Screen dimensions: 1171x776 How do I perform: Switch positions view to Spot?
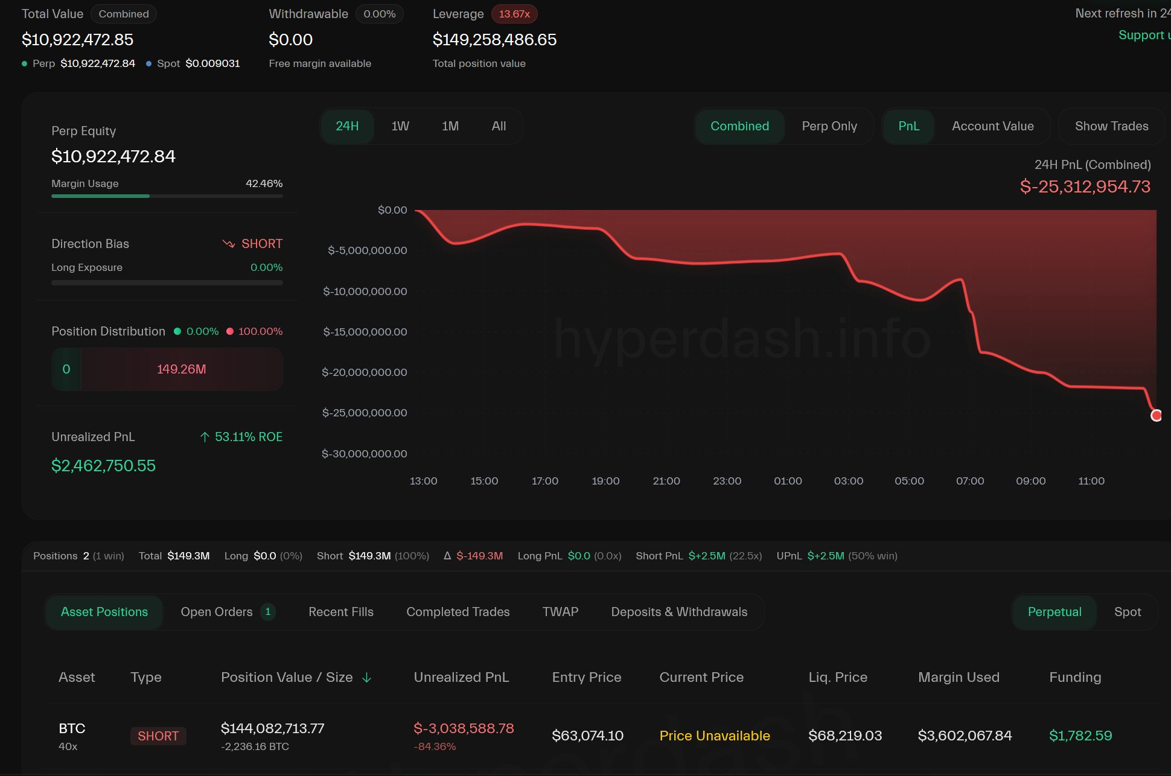tap(1127, 612)
